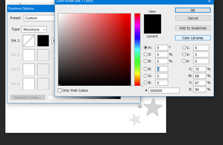The height and width of the screenshot is (145, 223).
Task: Click the C cyan percentage field
Action: [x=200, y=69]
